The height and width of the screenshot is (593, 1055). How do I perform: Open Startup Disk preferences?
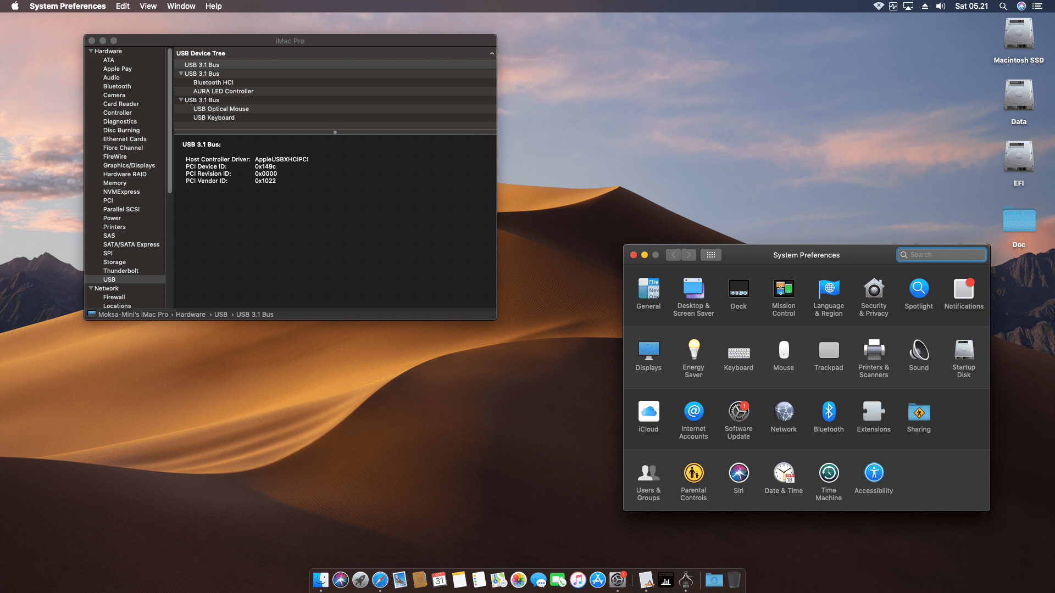[964, 359]
